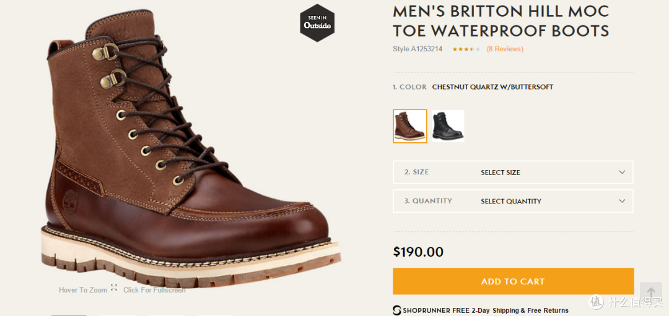Click the ShopRunner logo icon

(x=397, y=310)
